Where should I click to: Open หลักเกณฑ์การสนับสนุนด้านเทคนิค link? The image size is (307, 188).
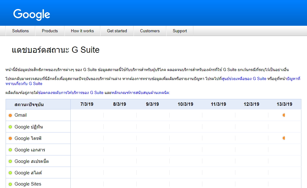(140, 93)
